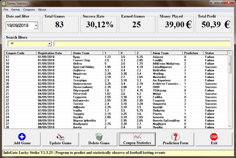This screenshot has height=158, width=236.
Task: Open Coupon Statistics chart icon
Action: pos(137,137)
